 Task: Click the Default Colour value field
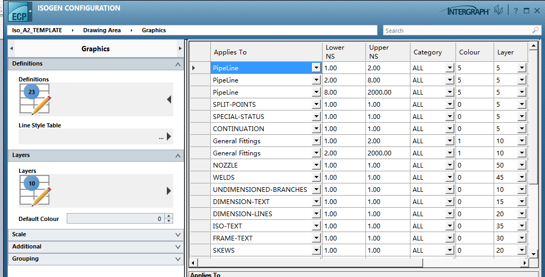point(116,219)
